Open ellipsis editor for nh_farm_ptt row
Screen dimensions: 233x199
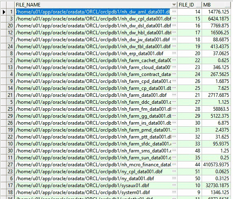pos(174,137)
